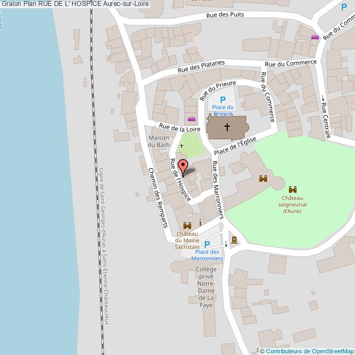This screenshot has height=355, width=355.
Task: Click the church cross icon on the building
Action: point(226,127)
